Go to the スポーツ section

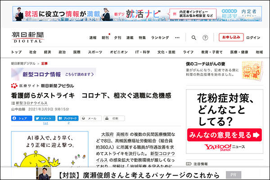95,52
